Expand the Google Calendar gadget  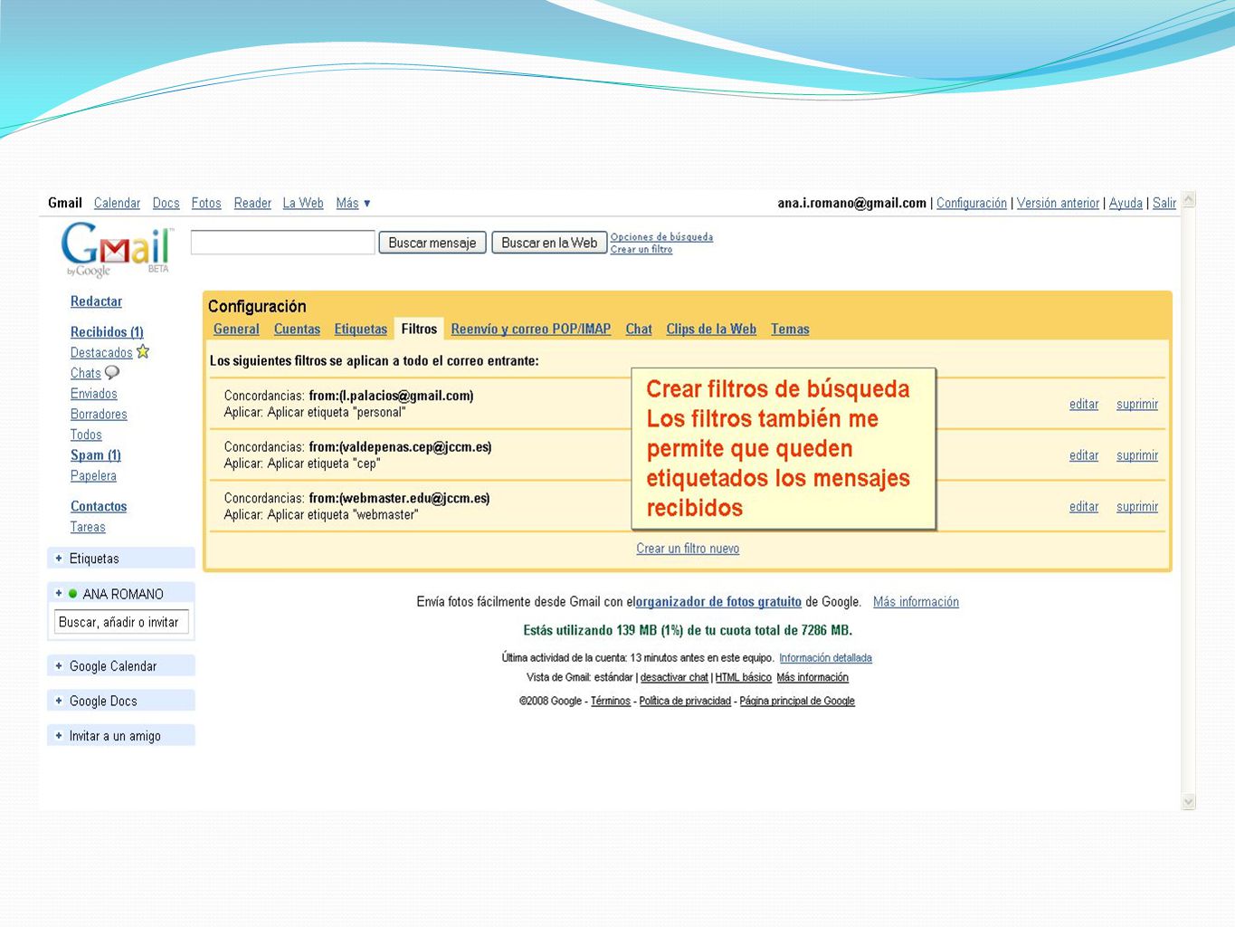59,665
